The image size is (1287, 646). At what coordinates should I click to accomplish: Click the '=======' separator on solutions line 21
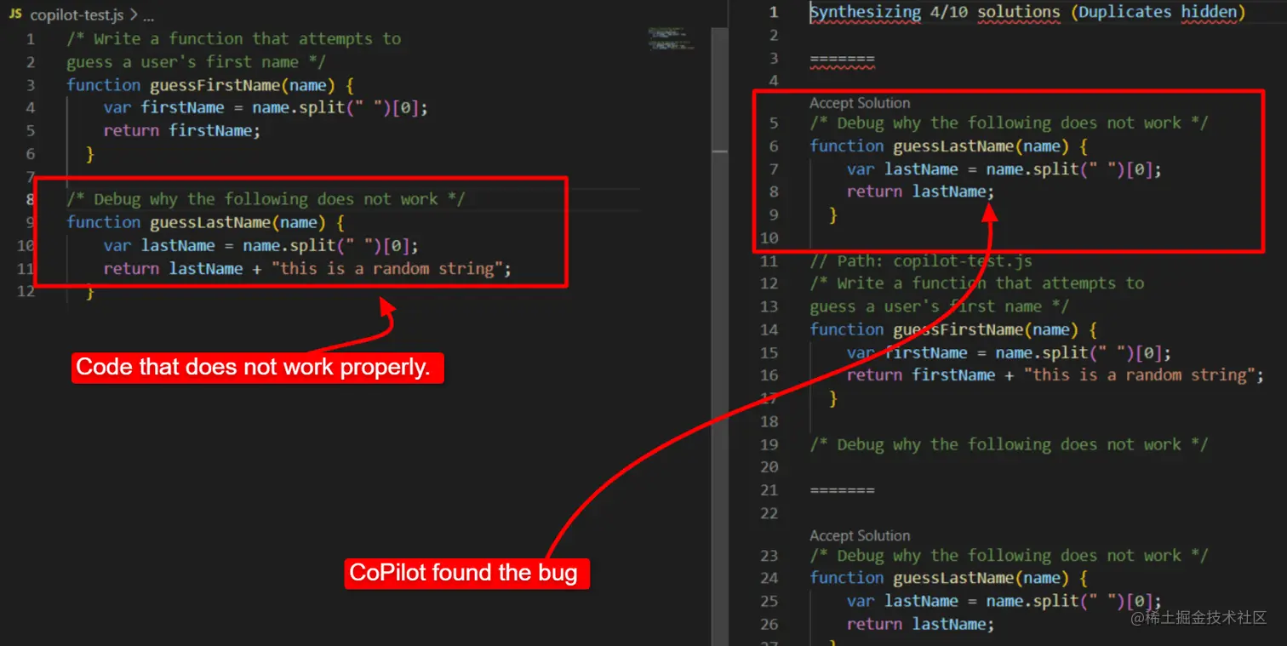point(842,489)
